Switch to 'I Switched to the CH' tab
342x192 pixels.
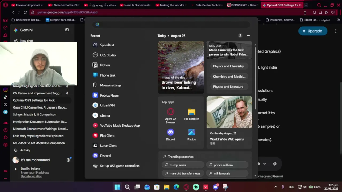[64, 5]
